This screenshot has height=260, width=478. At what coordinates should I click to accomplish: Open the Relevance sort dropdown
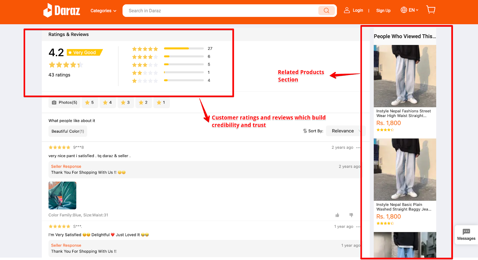346,131
